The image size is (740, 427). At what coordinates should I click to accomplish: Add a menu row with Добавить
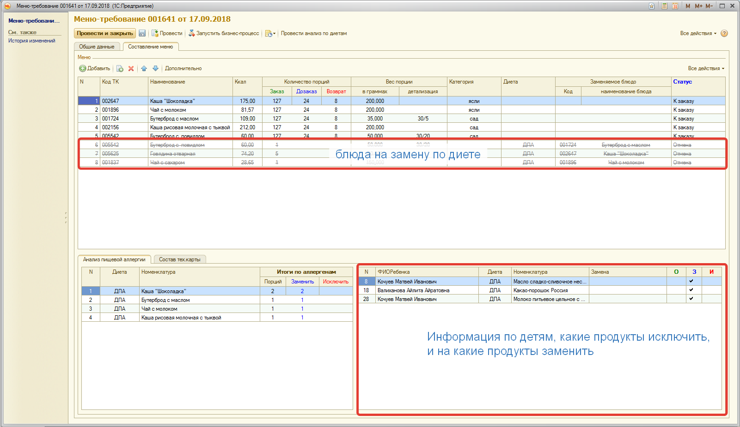pos(95,68)
